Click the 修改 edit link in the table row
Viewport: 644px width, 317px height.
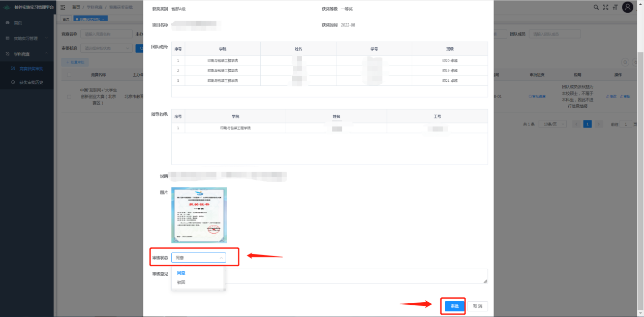[611, 96]
